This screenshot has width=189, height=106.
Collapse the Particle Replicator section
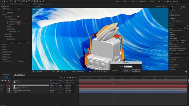[x=4, y=18]
